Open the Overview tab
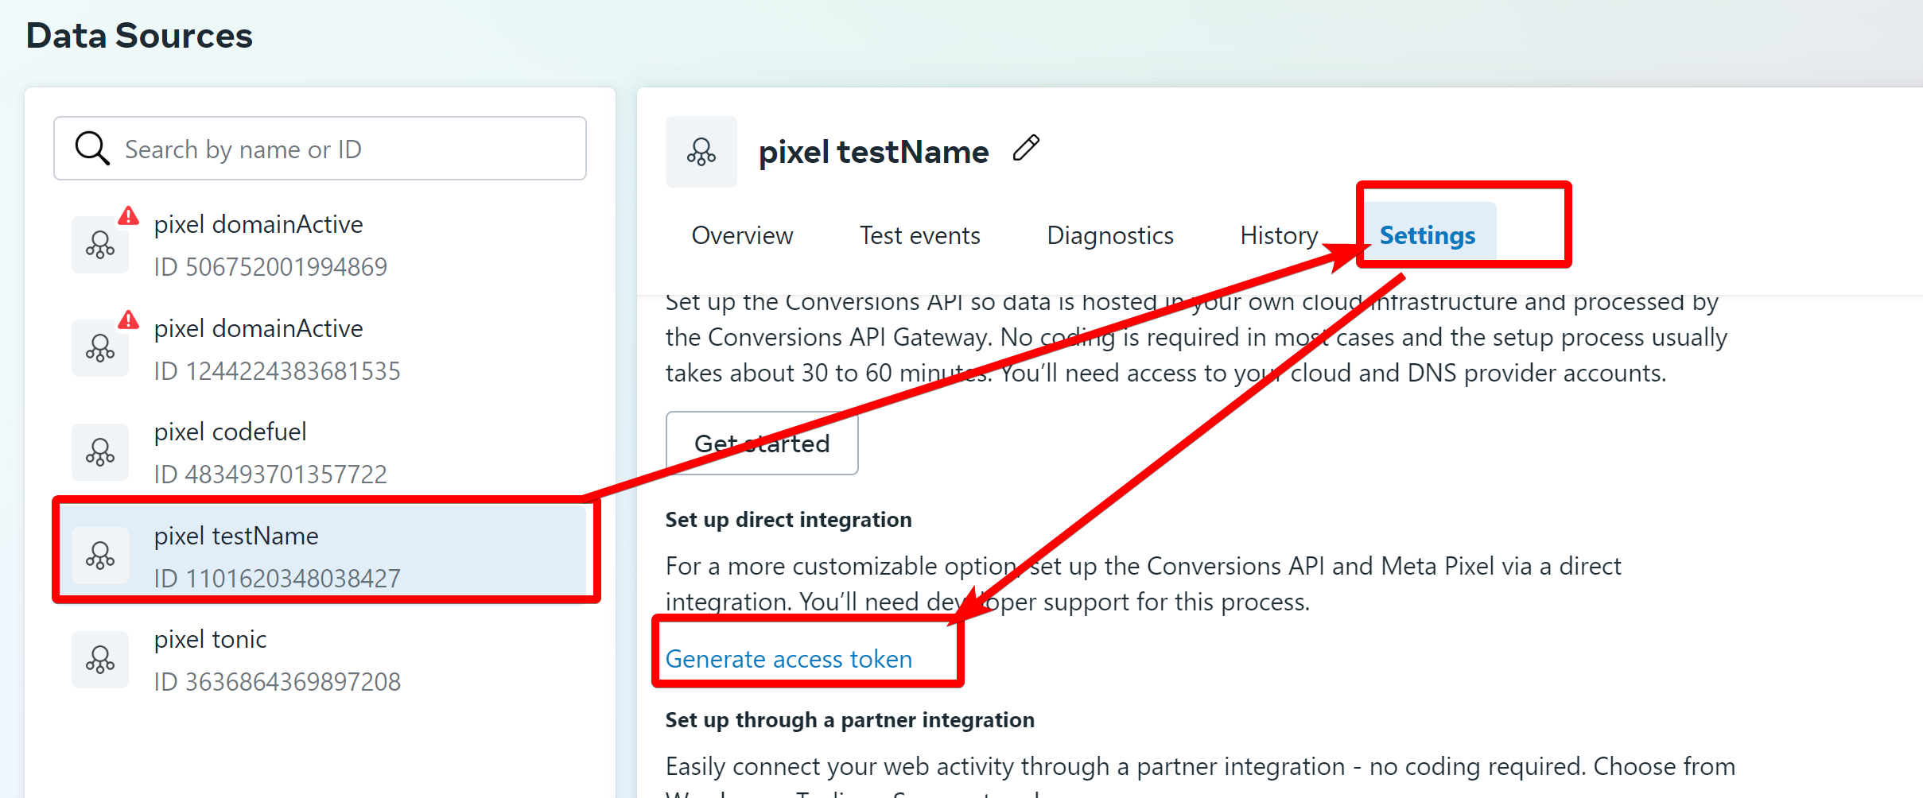 (742, 235)
